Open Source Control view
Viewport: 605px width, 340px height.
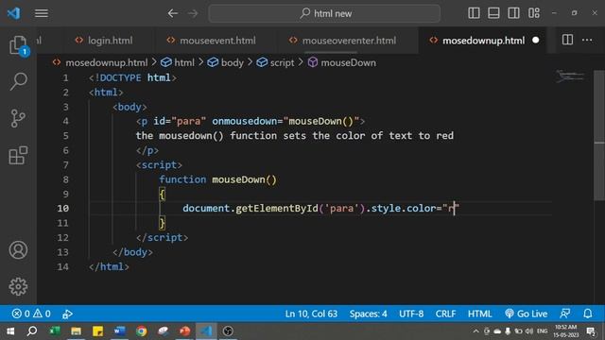tap(18, 118)
